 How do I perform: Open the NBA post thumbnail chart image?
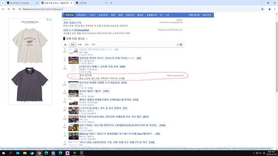pyautogui.click(x=74, y=51)
